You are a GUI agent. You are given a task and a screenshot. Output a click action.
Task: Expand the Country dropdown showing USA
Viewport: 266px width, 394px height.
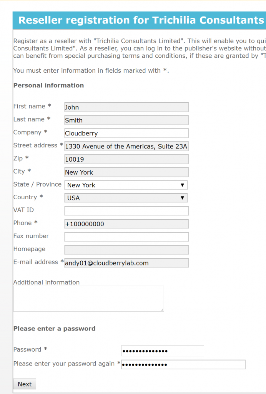coord(126,198)
